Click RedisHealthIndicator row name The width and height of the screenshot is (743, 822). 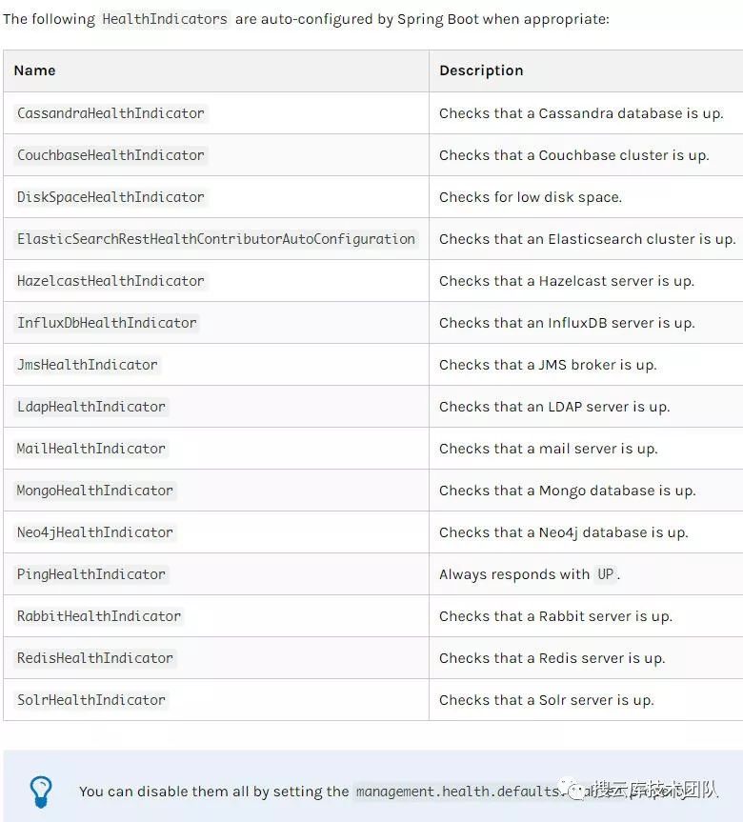click(95, 658)
